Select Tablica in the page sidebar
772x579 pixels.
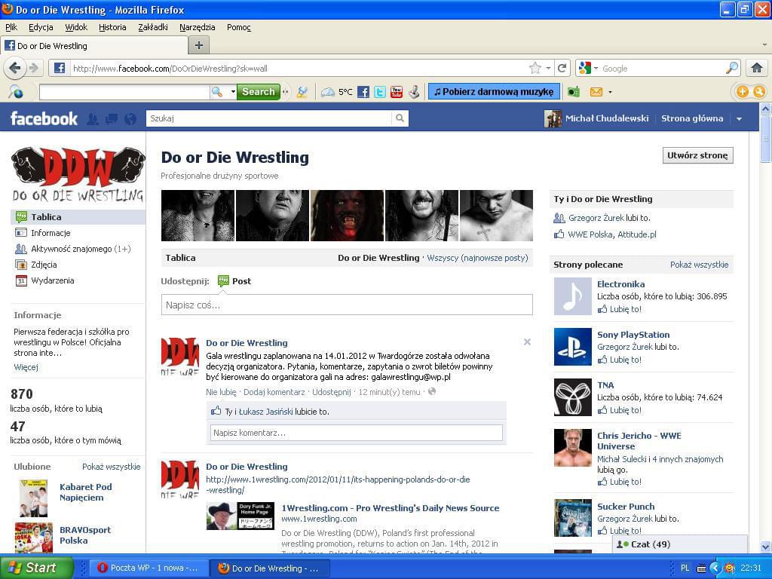click(78, 217)
